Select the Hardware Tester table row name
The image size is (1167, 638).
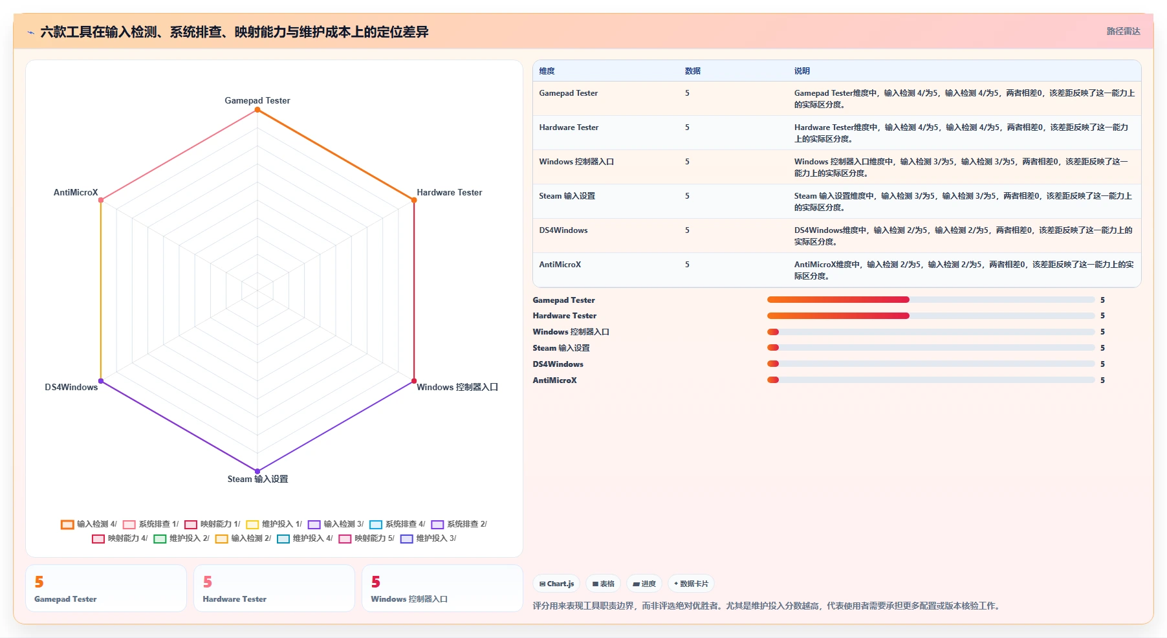tap(569, 127)
